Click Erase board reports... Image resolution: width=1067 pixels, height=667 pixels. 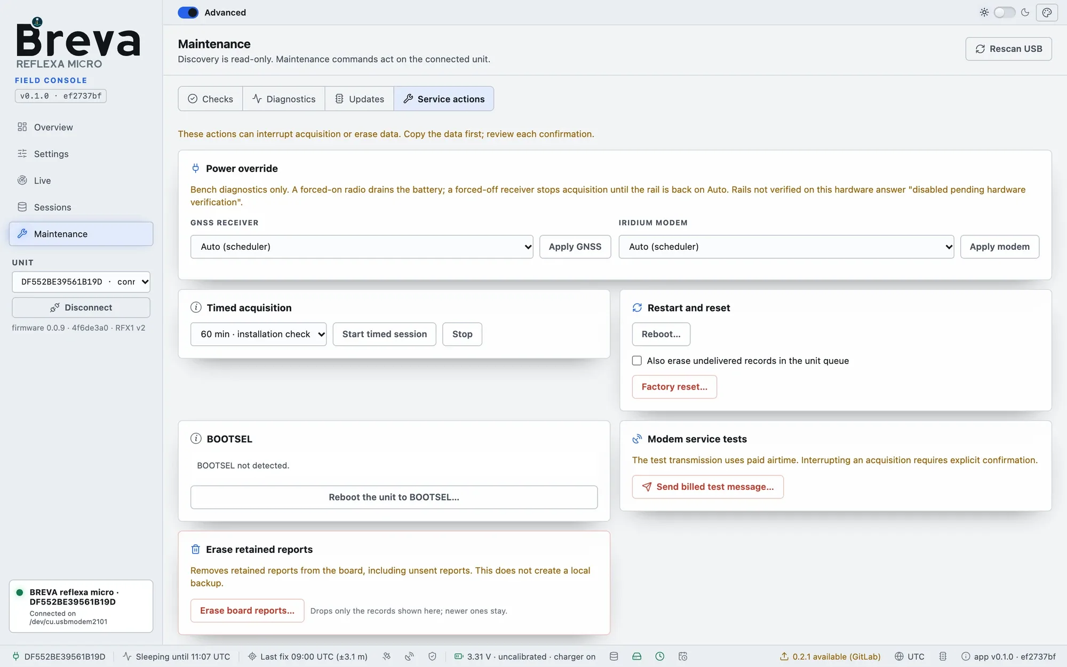coord(247,610)
